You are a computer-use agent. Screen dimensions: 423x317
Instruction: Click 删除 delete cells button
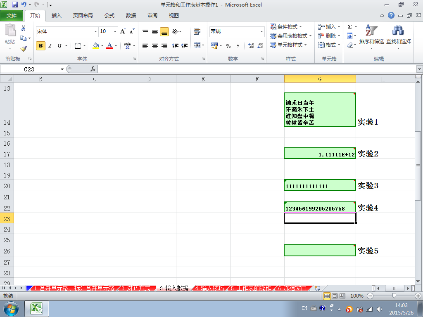click(329, 35)
